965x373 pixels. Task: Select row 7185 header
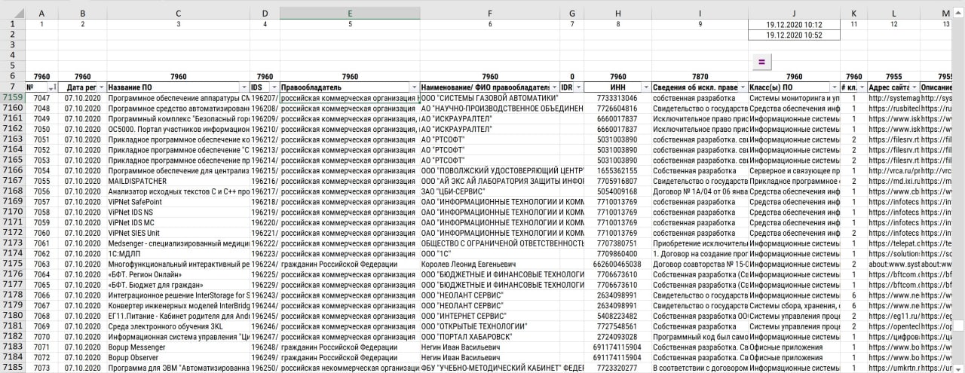(x=13, y=367)
